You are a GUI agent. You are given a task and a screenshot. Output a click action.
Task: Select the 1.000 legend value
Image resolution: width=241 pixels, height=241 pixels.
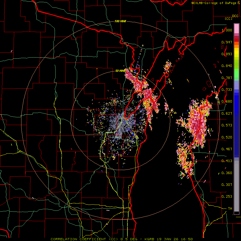(x=227, y=30)
